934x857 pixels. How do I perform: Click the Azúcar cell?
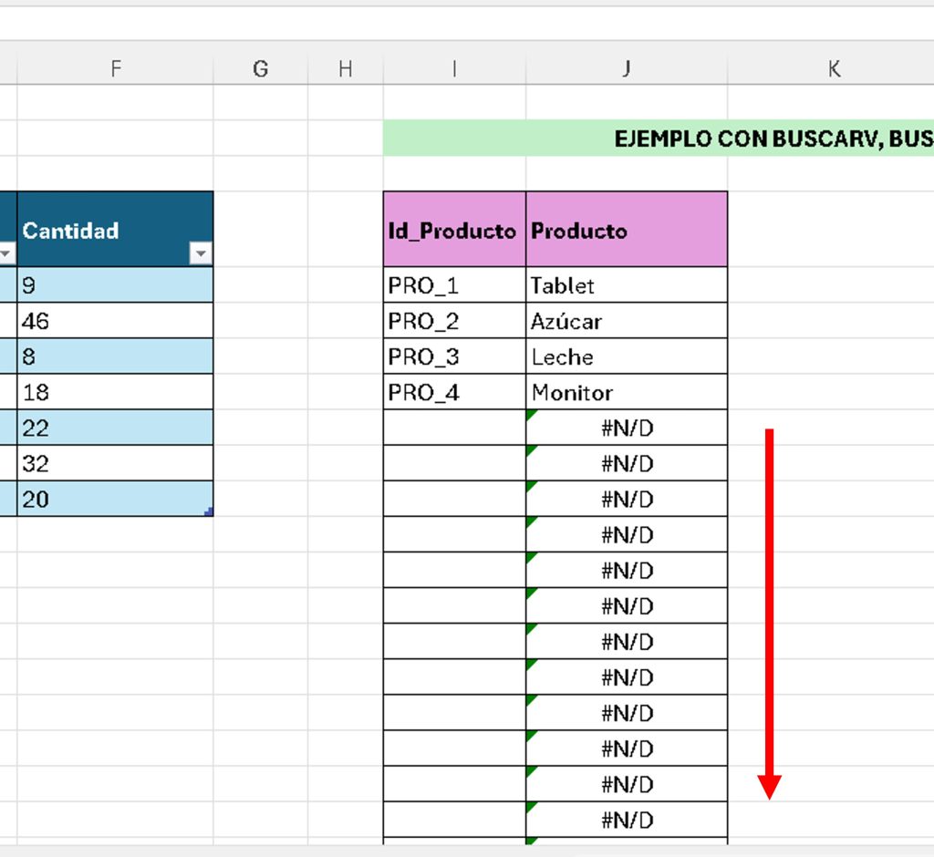pos(626,321)
